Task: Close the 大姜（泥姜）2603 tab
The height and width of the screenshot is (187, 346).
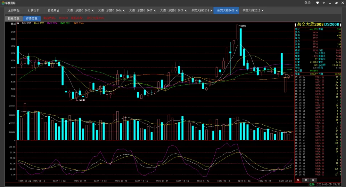Action: click(x=93, y=11)
